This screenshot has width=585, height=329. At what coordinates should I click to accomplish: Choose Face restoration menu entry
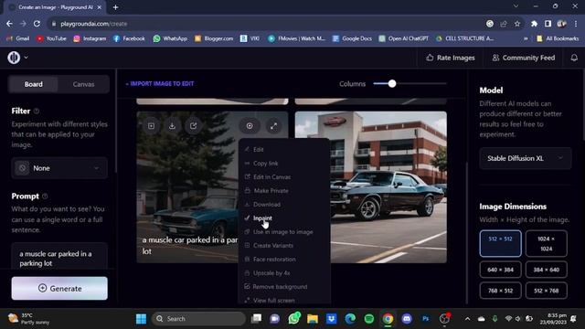coord(284,260)
